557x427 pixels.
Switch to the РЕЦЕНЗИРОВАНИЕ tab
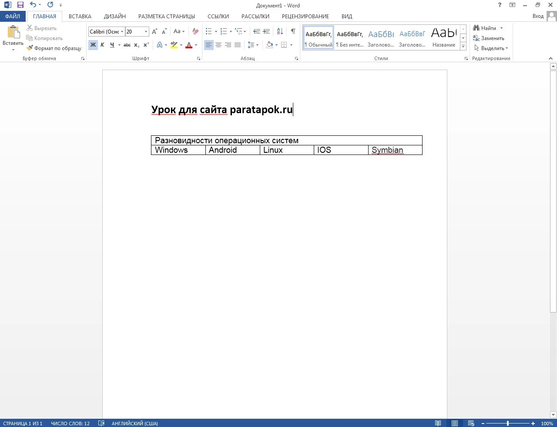click(x=305, y=17)
